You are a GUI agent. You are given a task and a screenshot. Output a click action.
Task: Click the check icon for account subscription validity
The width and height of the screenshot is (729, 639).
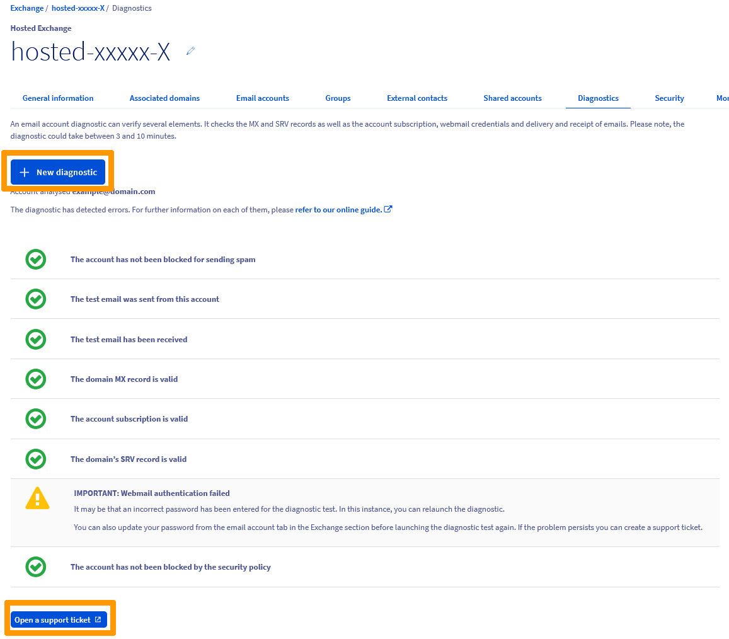click(x=36, y=418)
